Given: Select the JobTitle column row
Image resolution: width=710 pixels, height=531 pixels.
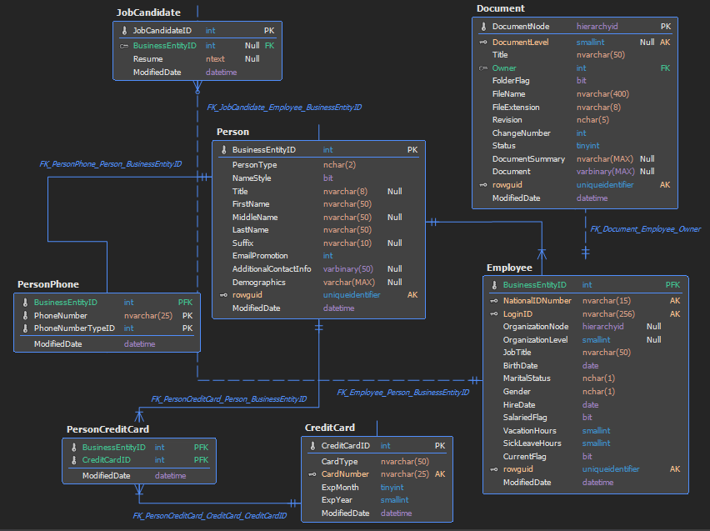Looking at the screenshot, I should 586,353.
